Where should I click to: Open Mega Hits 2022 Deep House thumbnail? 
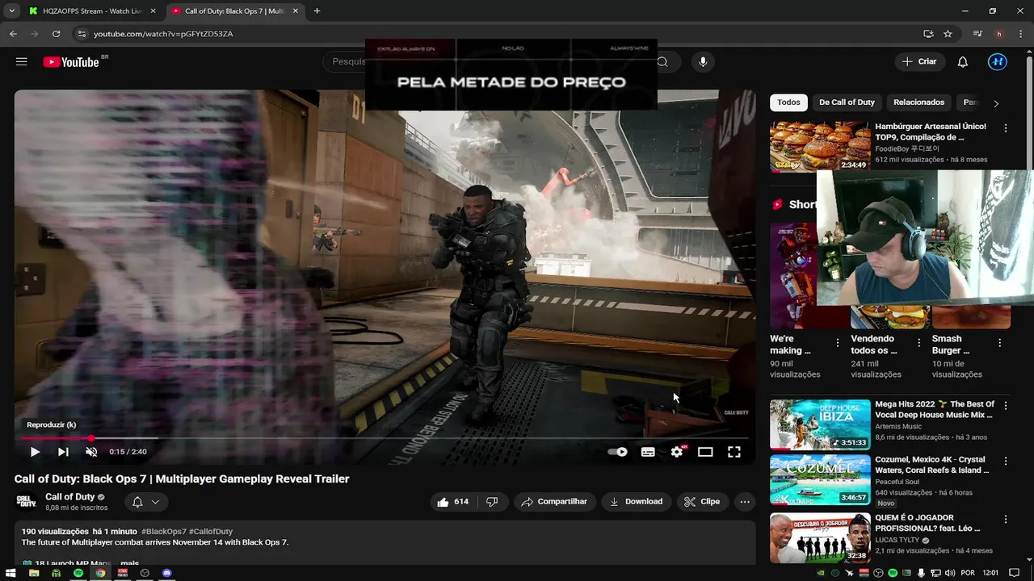(x=820, y=424)
